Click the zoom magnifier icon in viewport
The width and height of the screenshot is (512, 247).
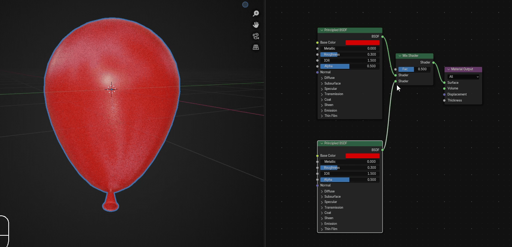point(256,14)
